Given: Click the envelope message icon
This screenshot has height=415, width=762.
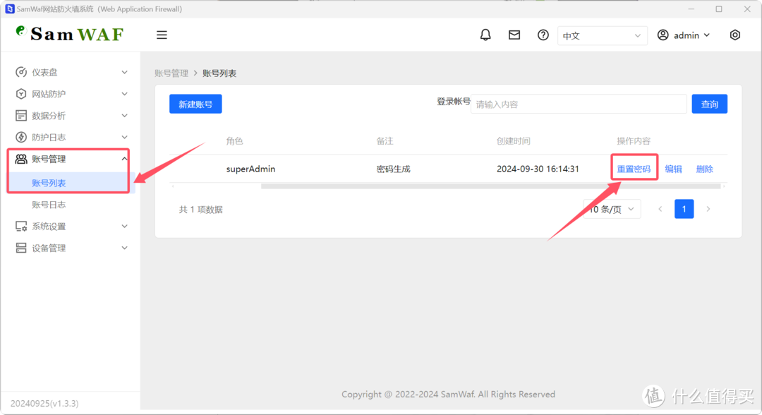Looking at the screenshot, I should pyautogui.click(x=514, y=34).
